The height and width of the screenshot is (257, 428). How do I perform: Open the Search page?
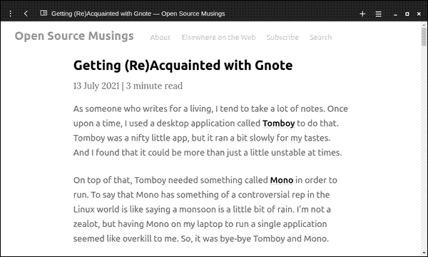click(321, 37)
